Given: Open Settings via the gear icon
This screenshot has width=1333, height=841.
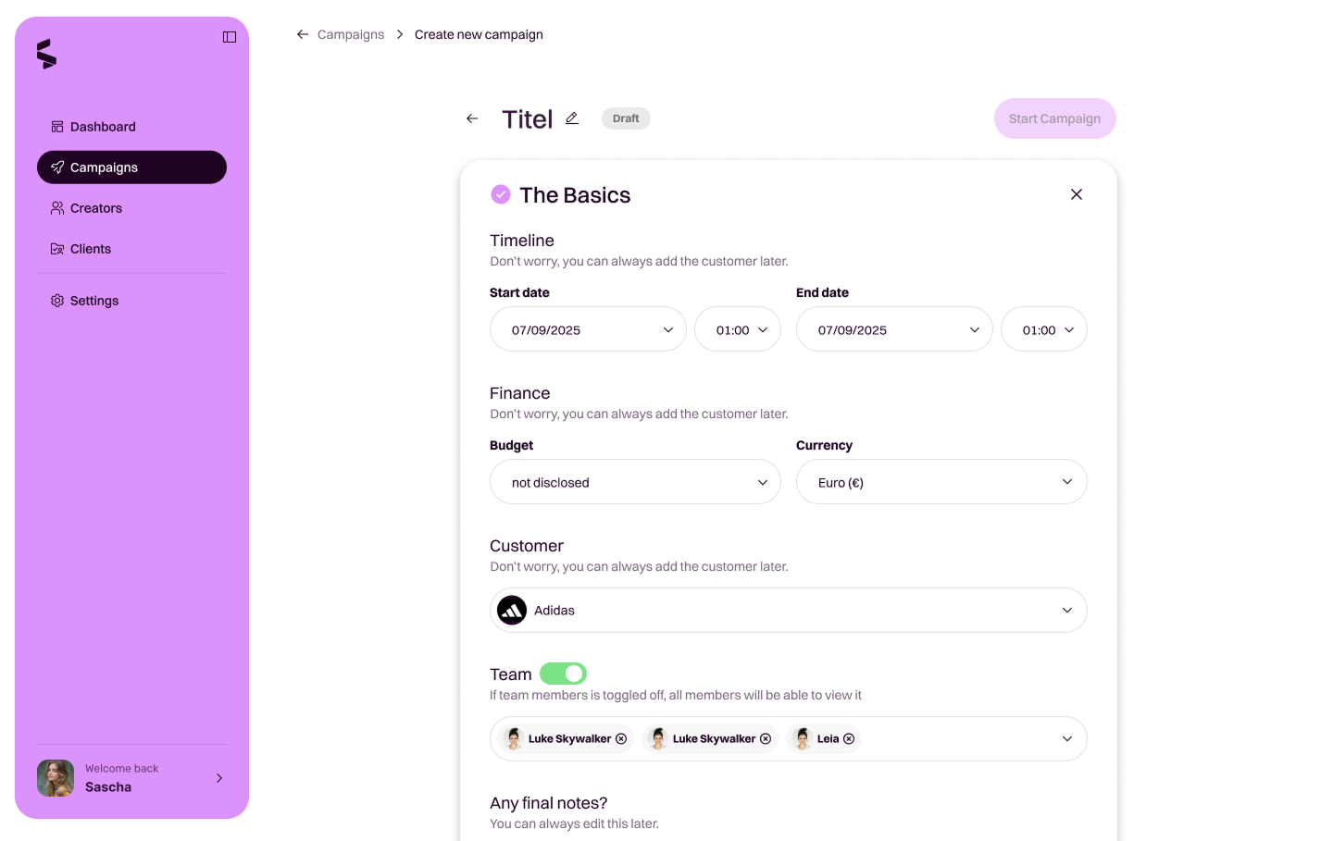Looking at the screenshot, I should point(56,300).
